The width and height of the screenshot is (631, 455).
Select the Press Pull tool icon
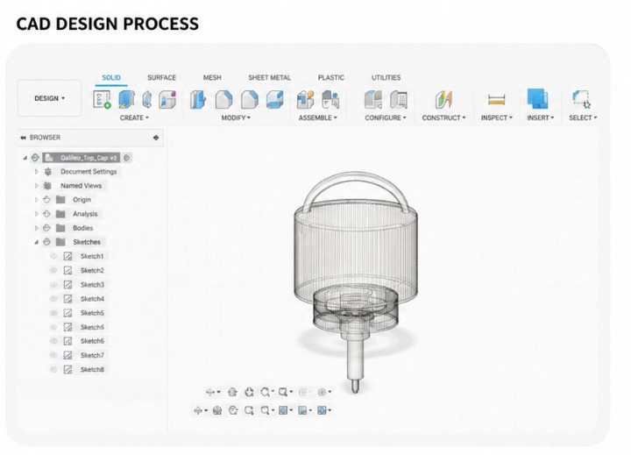[198, 99]
